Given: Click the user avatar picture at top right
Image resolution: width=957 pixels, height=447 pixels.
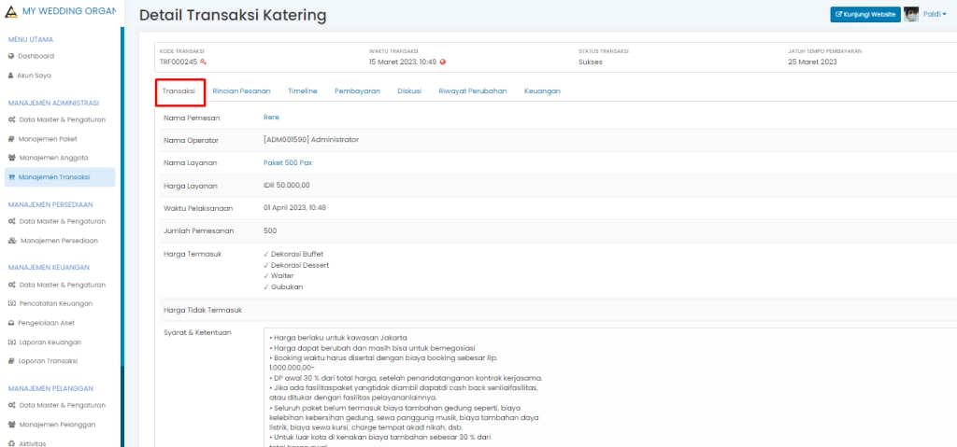Looking at the screenshot, I should [911, 15].
